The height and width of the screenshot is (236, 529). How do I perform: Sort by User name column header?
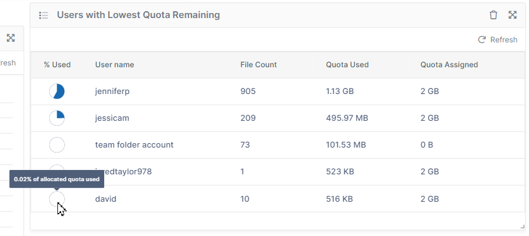114,65
